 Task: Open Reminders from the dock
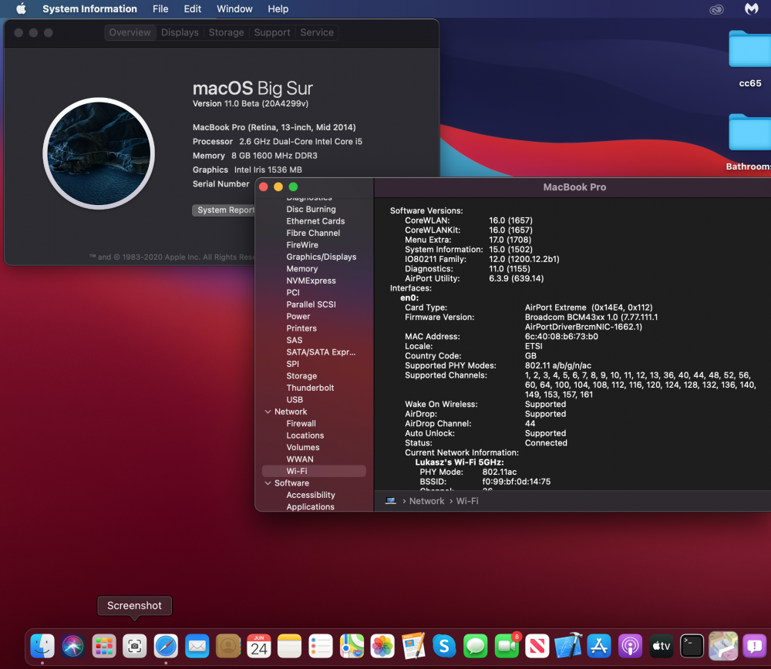(321, 646)
